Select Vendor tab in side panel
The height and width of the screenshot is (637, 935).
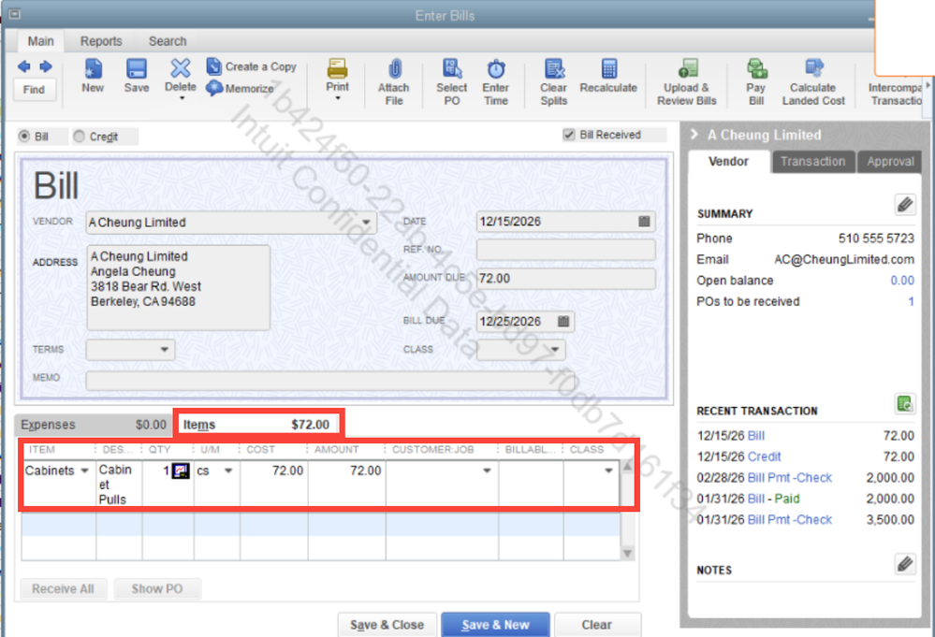(728, 162)
